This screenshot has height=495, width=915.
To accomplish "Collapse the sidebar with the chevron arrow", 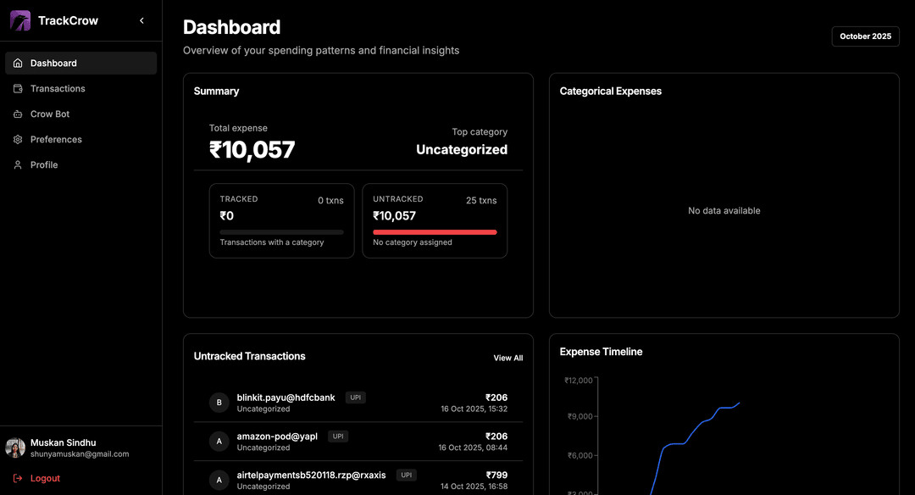I will (141, 20).
